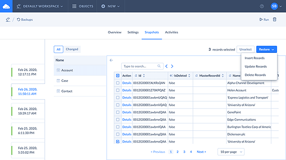Screen dimensions: 286x160
Task: Select the Feb 25 5:35:02 PM snapshot
Action: (x=28, y=150)
